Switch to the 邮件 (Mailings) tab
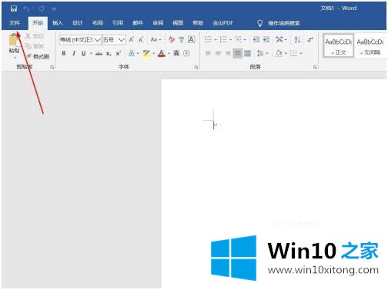This screenshot has height=290, width=388. pos(138,23)
